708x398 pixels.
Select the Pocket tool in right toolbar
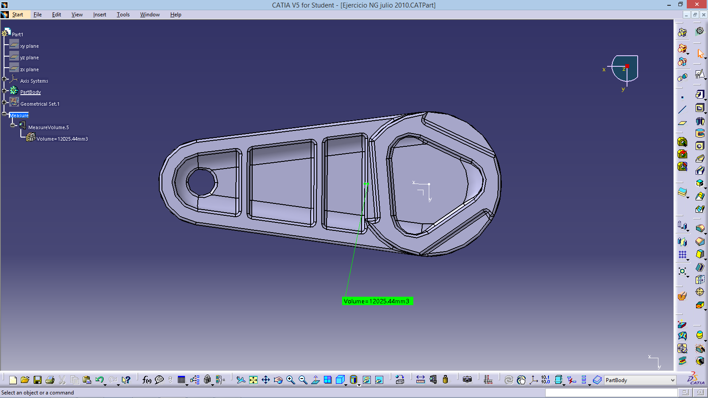tap(700, 107)
